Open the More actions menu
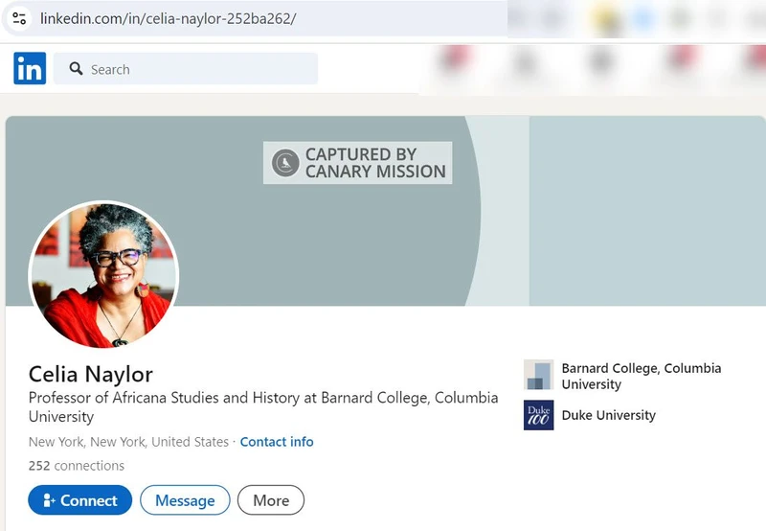Viewport: 766px width, 531px height. pyautogui.click(x=271, y=500)
